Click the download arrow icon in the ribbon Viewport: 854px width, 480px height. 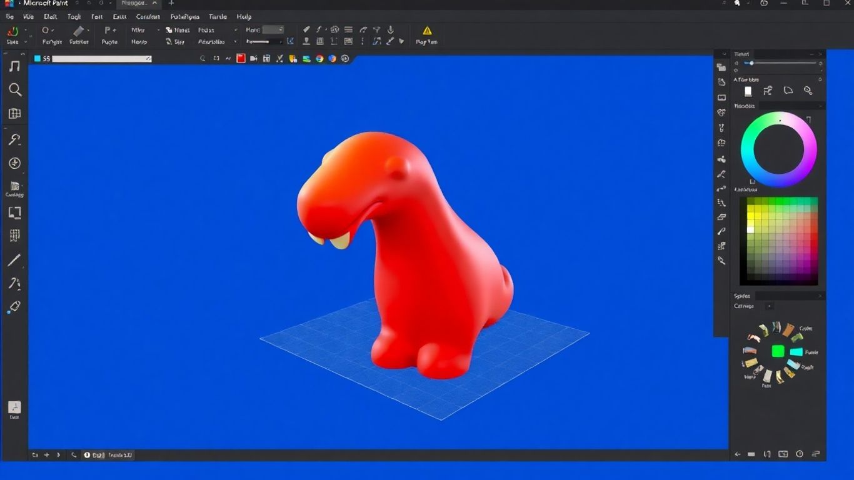(x=389, y=29)
